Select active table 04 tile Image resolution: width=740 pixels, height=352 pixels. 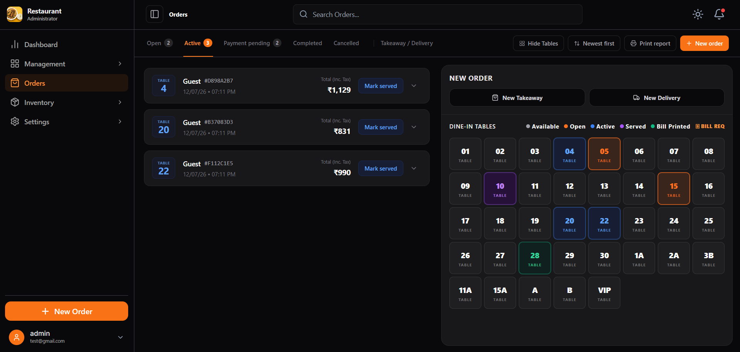[569, 154]
